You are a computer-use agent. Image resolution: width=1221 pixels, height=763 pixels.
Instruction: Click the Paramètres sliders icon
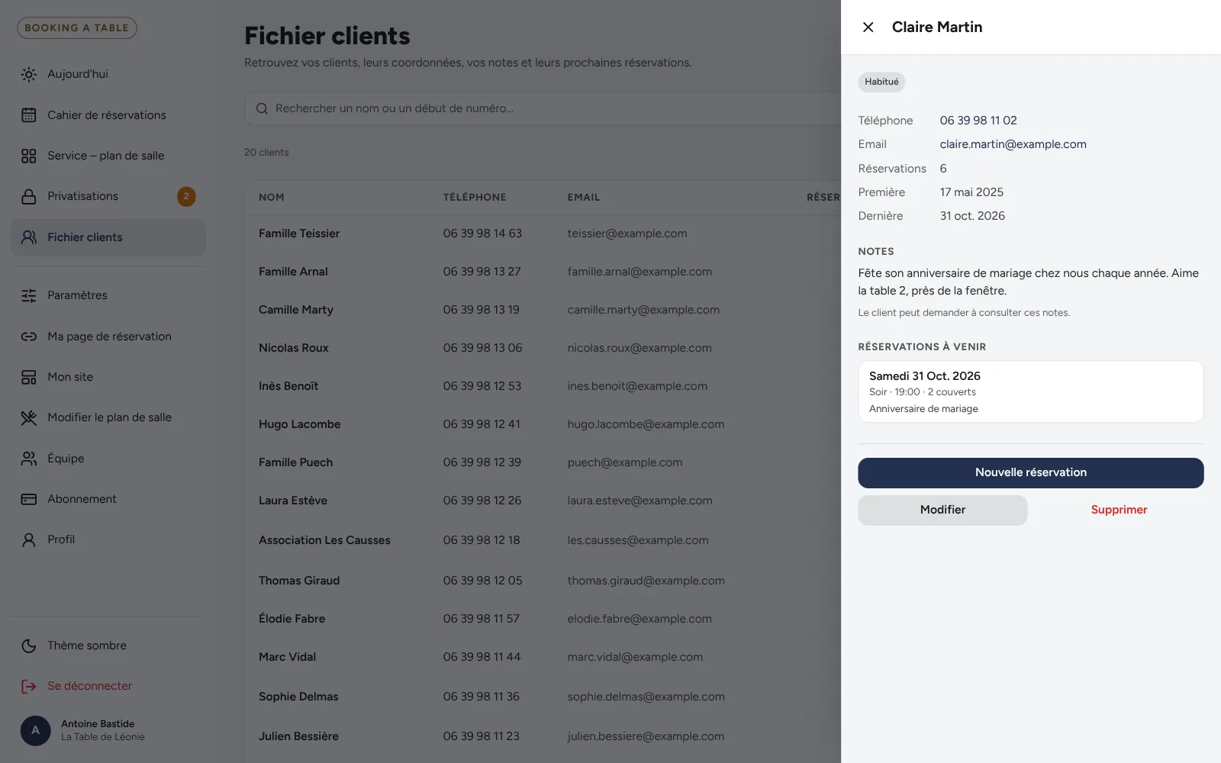(29, 295)
